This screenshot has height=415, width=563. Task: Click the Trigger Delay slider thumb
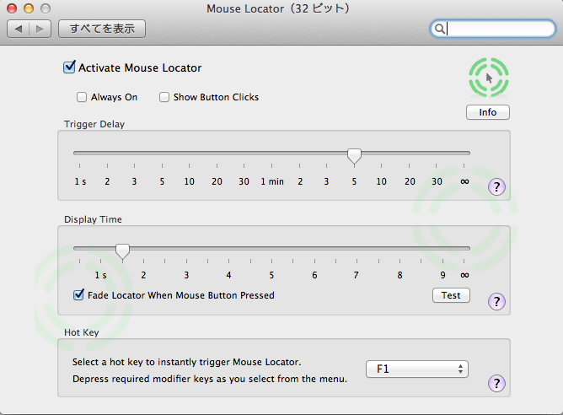coord(354,157)
